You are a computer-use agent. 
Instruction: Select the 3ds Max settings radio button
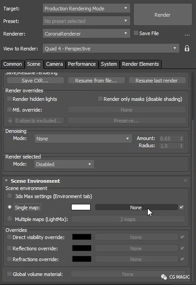(9, 196)
